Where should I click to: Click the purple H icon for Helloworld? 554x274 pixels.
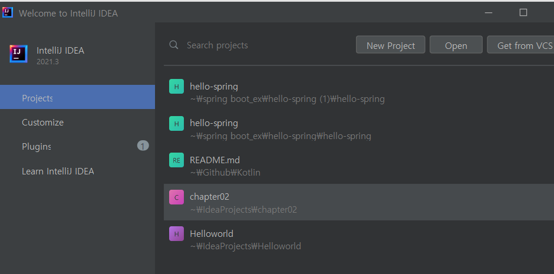click(176, 234)
